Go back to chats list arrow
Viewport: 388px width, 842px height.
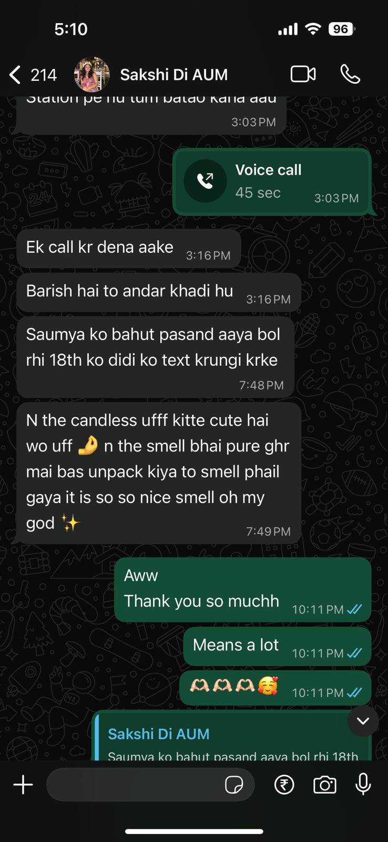click(x=15, y=75)
